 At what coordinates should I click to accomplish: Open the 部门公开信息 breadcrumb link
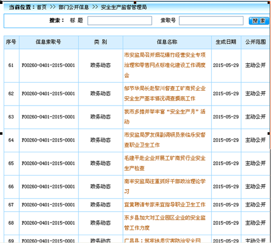74,7
